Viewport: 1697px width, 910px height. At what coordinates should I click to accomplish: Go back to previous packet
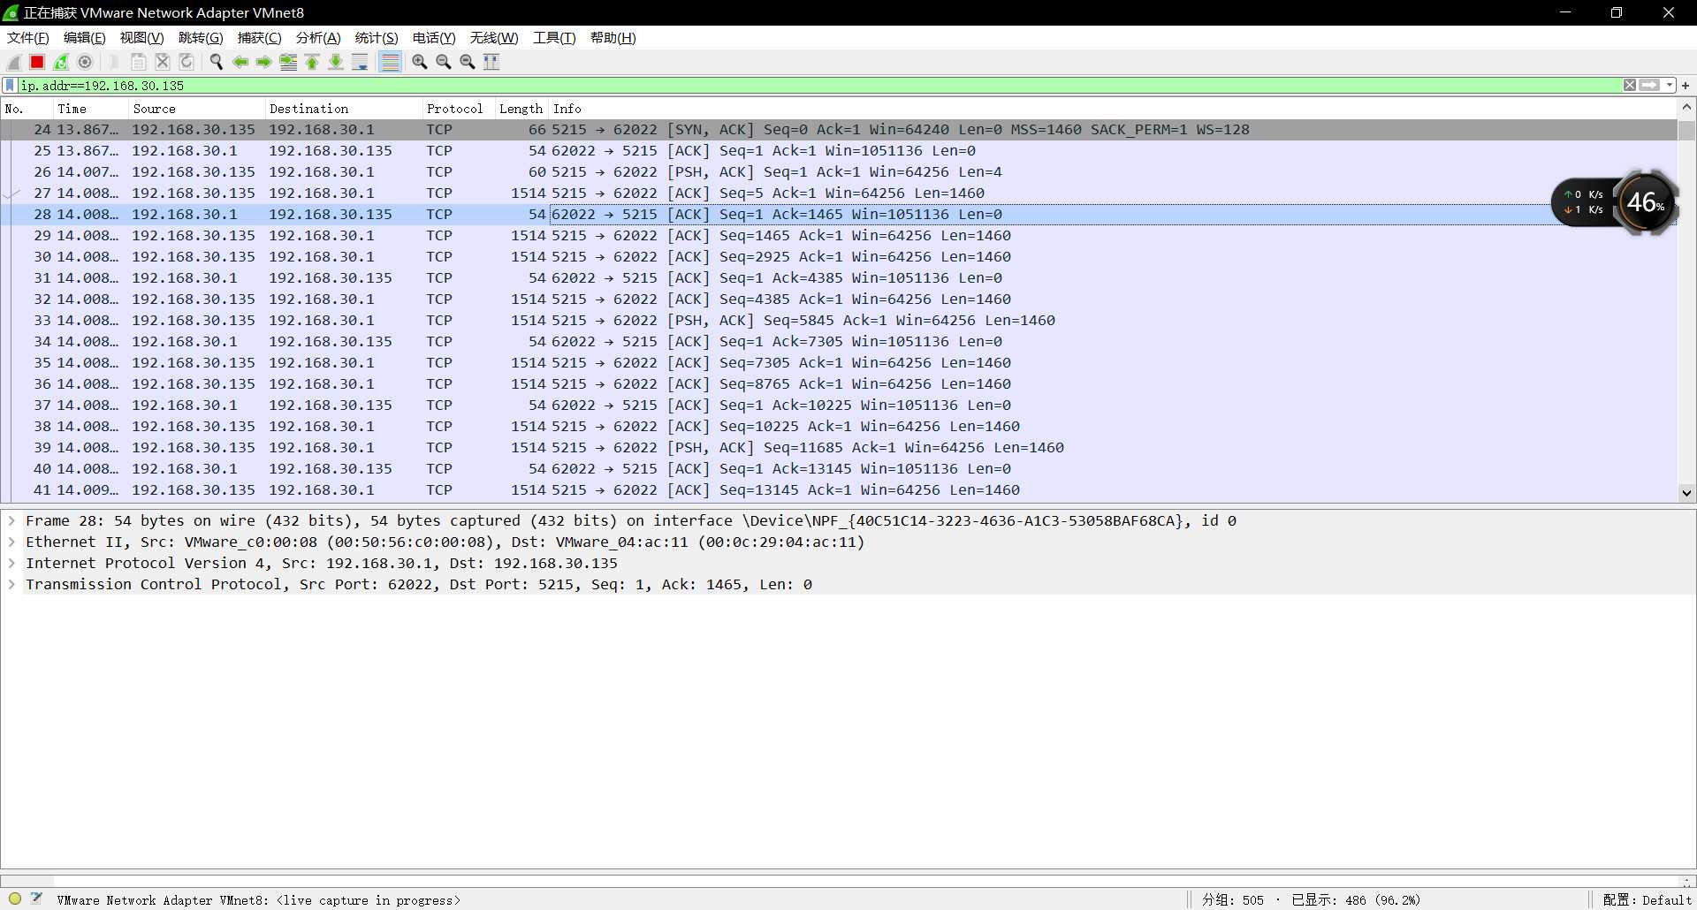pos(240,62)
